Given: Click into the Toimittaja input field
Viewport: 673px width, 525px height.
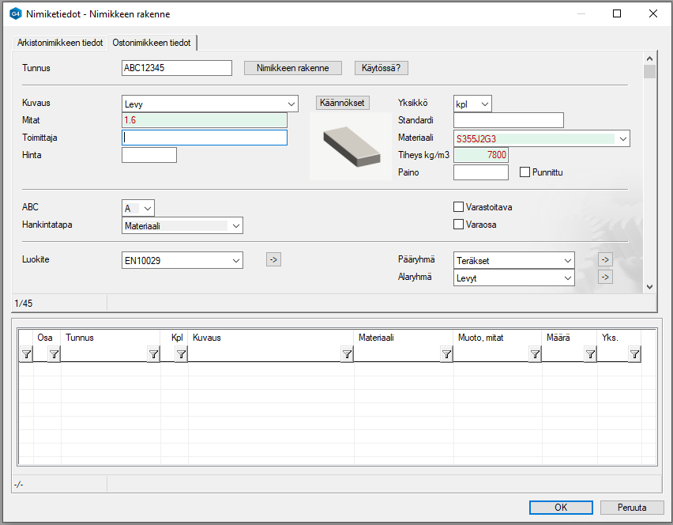Looking at the screenshot, I should coord(204,138).
